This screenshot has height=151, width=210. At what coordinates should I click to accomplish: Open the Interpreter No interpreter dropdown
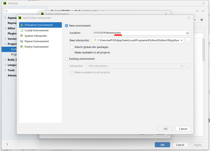135,66
